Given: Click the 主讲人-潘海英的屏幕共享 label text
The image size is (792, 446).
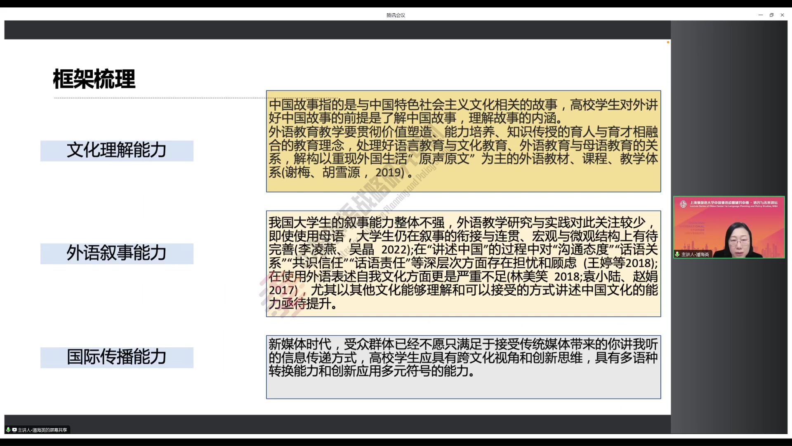Looking at the screenshot, I should point(42,430).
